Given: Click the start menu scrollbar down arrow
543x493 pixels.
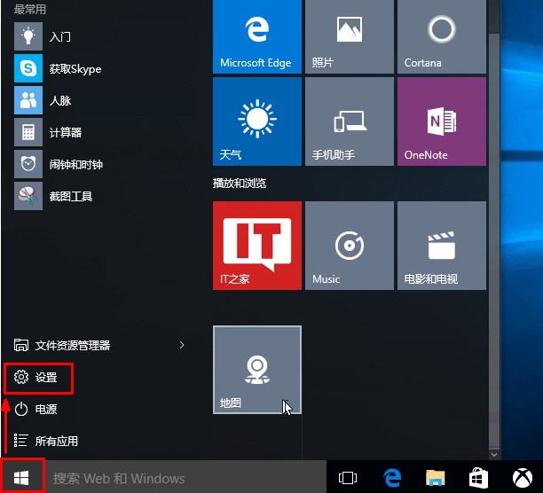Looking at the screenshot, I should click(494, 455).
